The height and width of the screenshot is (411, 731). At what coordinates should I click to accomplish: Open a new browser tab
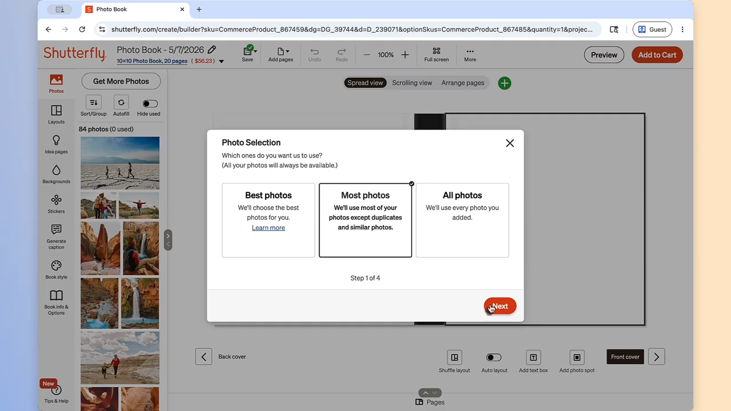coord(199,9)
